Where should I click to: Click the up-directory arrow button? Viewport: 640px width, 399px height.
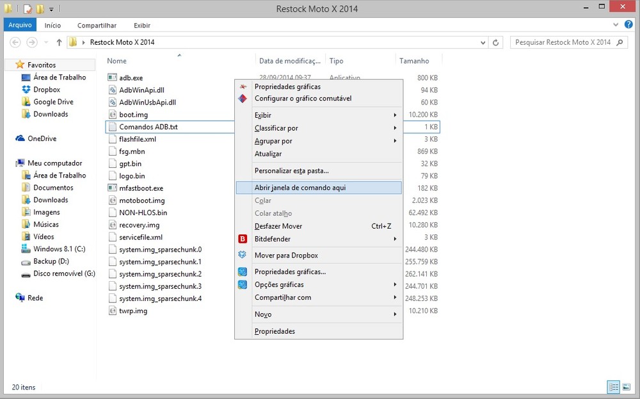point(59,42)
